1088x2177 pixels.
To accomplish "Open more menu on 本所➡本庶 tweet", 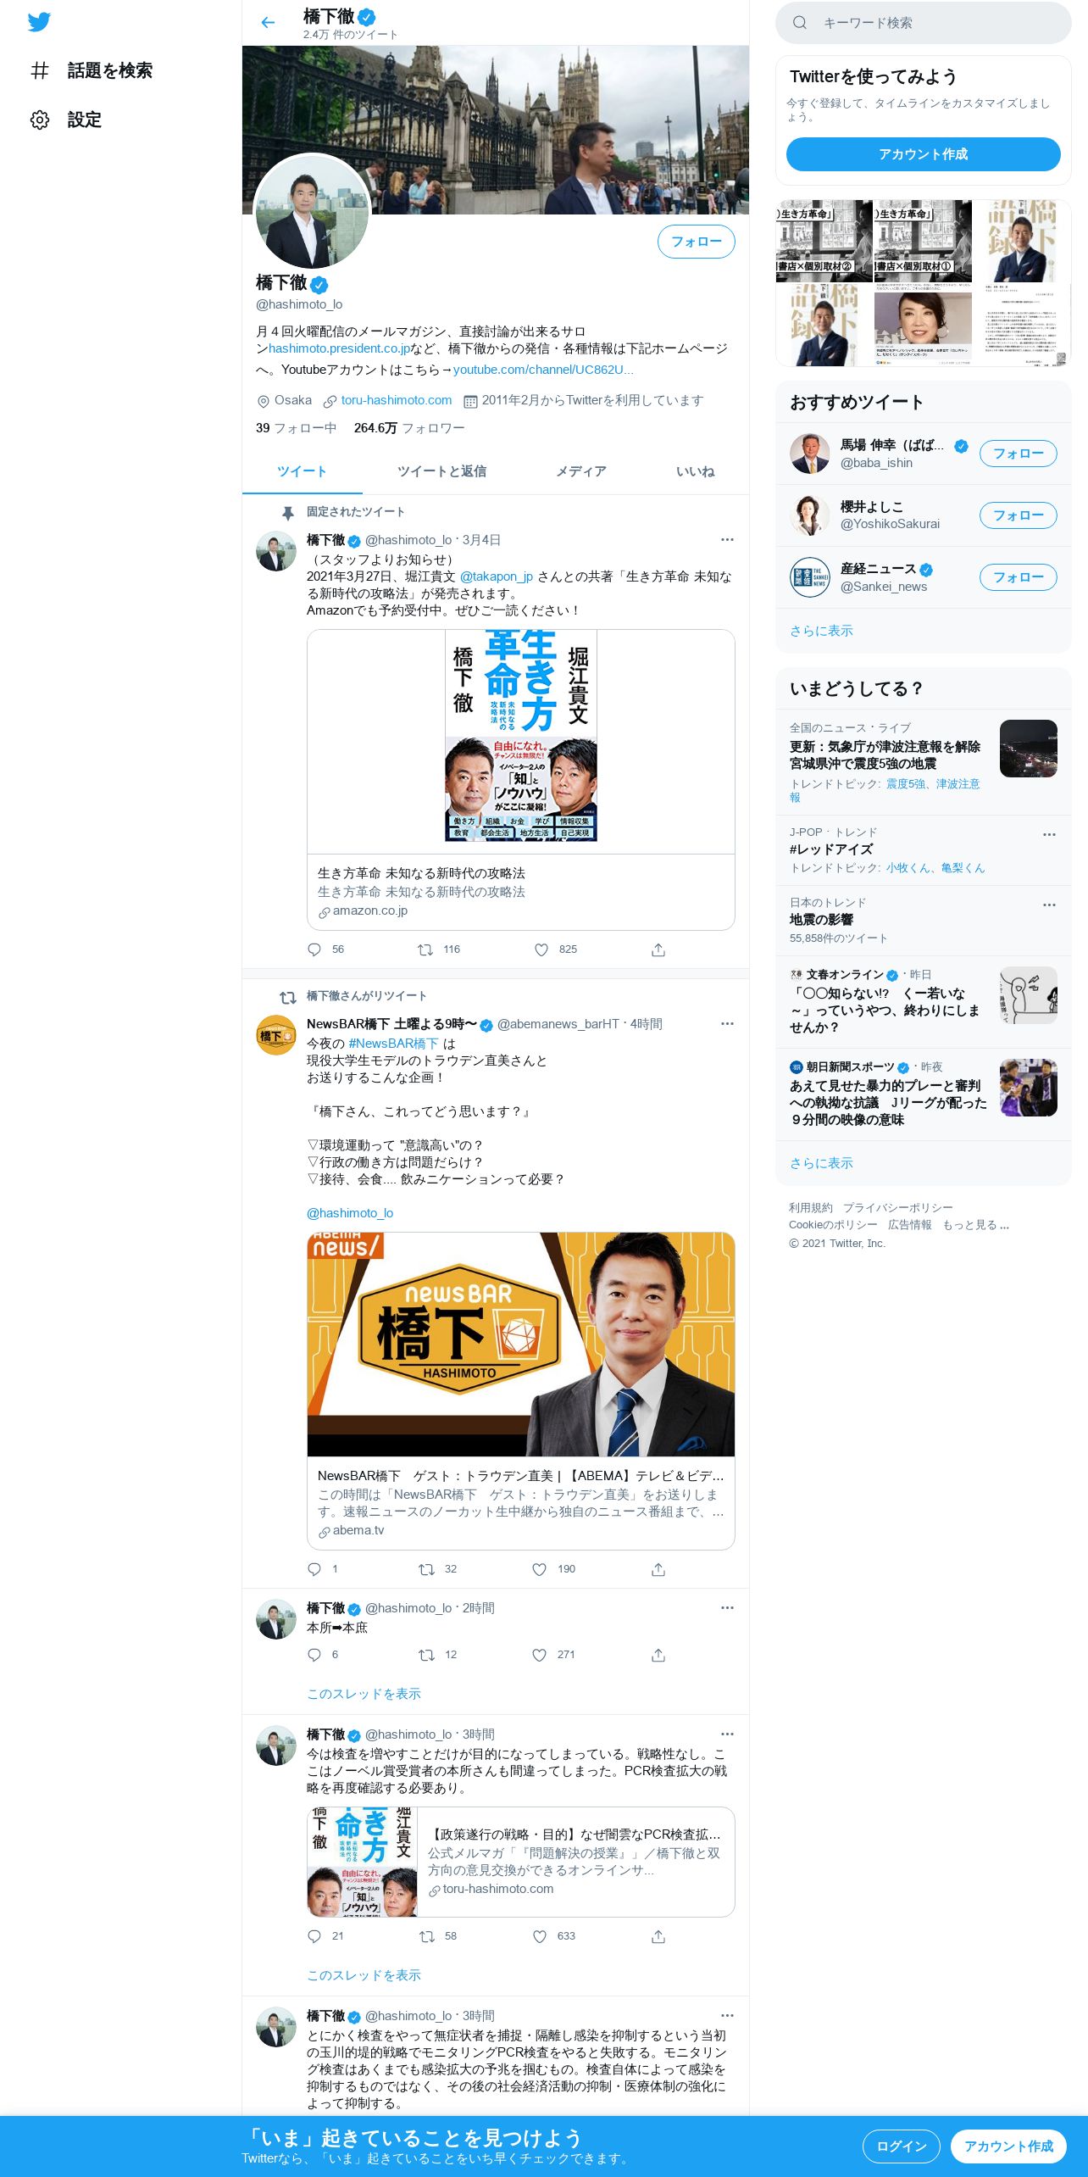I will (727, 1608).
